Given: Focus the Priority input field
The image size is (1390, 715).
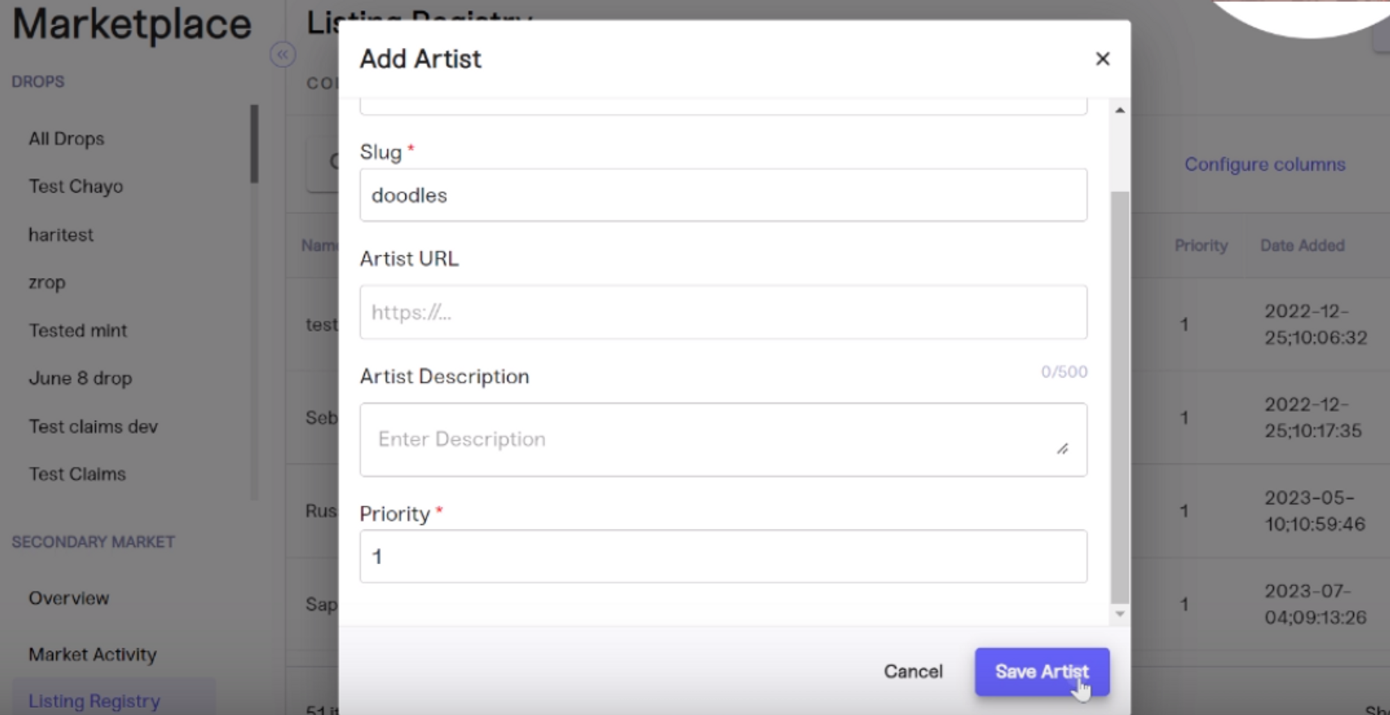Looking at the screenshot, I should click(723, 557).
